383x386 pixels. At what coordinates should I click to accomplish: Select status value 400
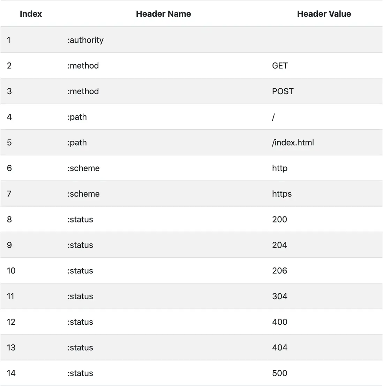[279, 322]
